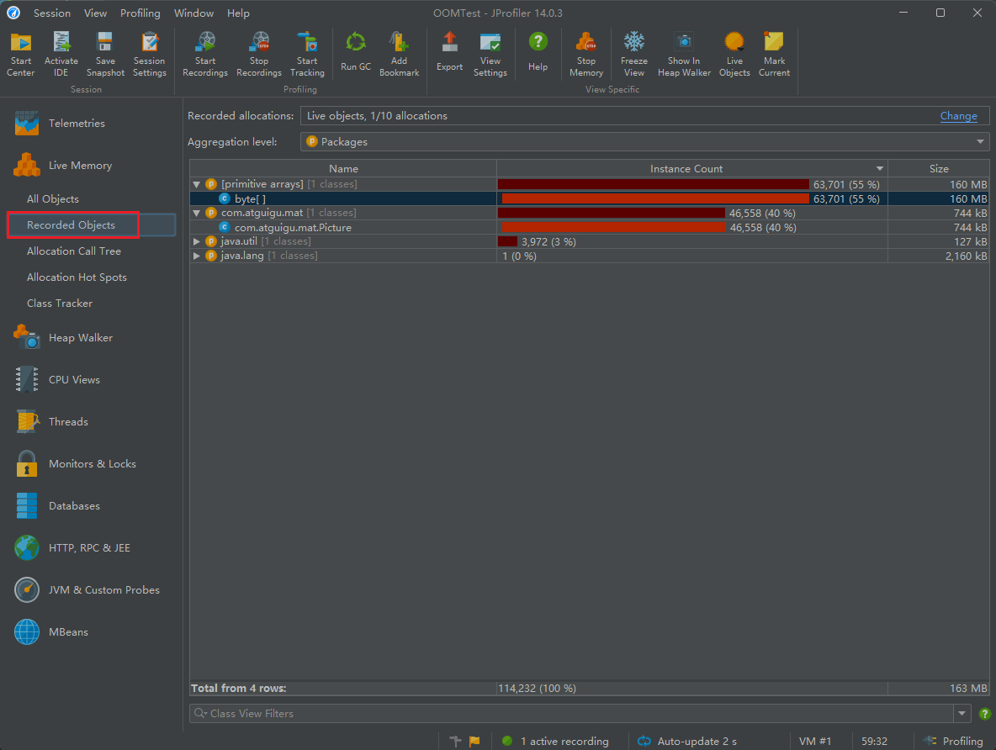Run GC from the toolbar
Viewport: 996px width, 750px height.
pyautogui.click(x=356, y=52)
